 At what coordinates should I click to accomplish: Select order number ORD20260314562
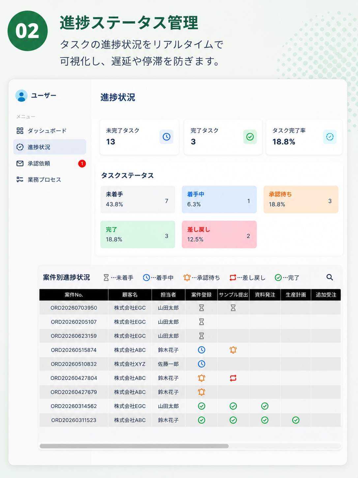(x=74, y=406)
